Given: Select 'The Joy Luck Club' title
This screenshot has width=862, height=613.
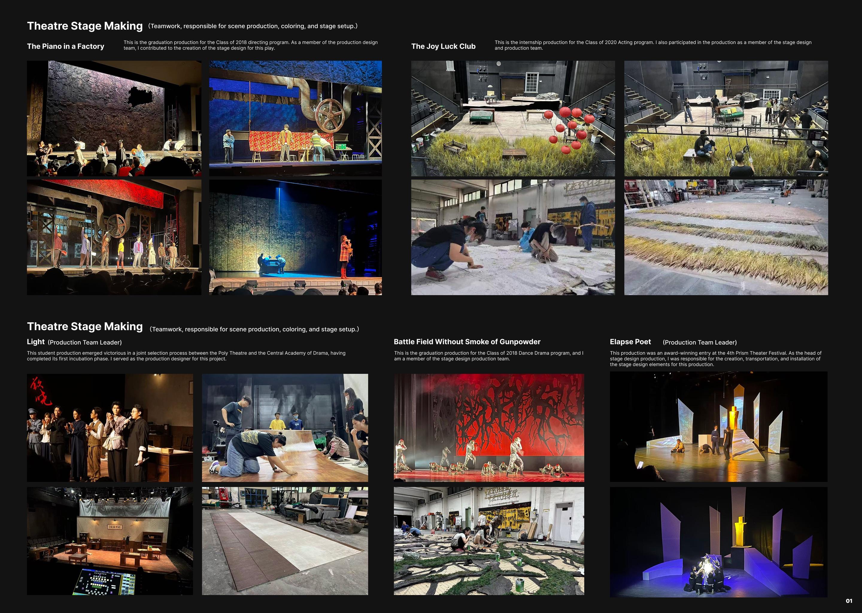Looking at the screenshot, I should 443,46.
